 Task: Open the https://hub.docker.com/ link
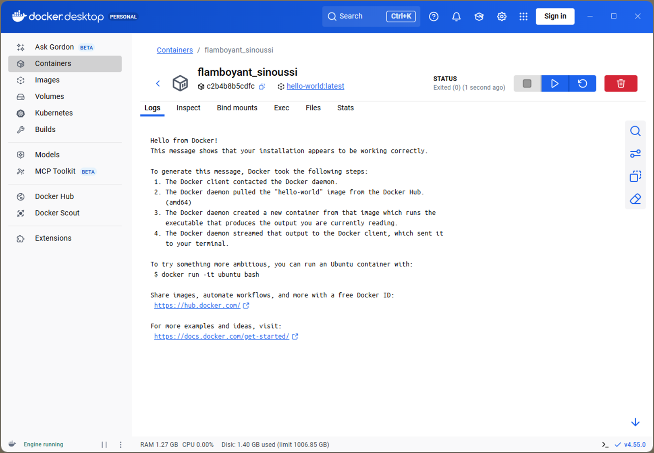click(197, 306)
